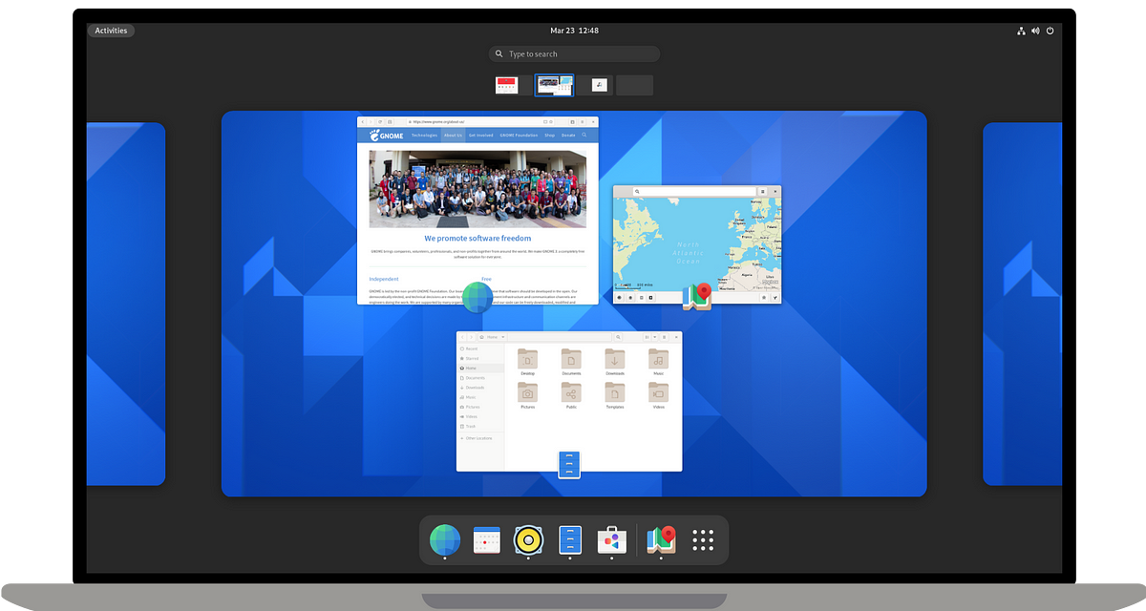Open the About Us tab on GNOME site
Screen dimensions: 1146x611
[453, 136]
